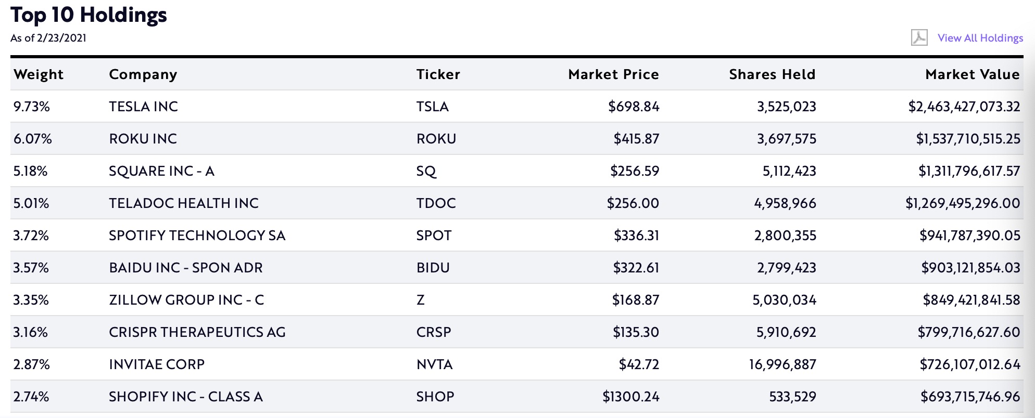
Task: Click the Market Value column header
Action: point(972,74)
